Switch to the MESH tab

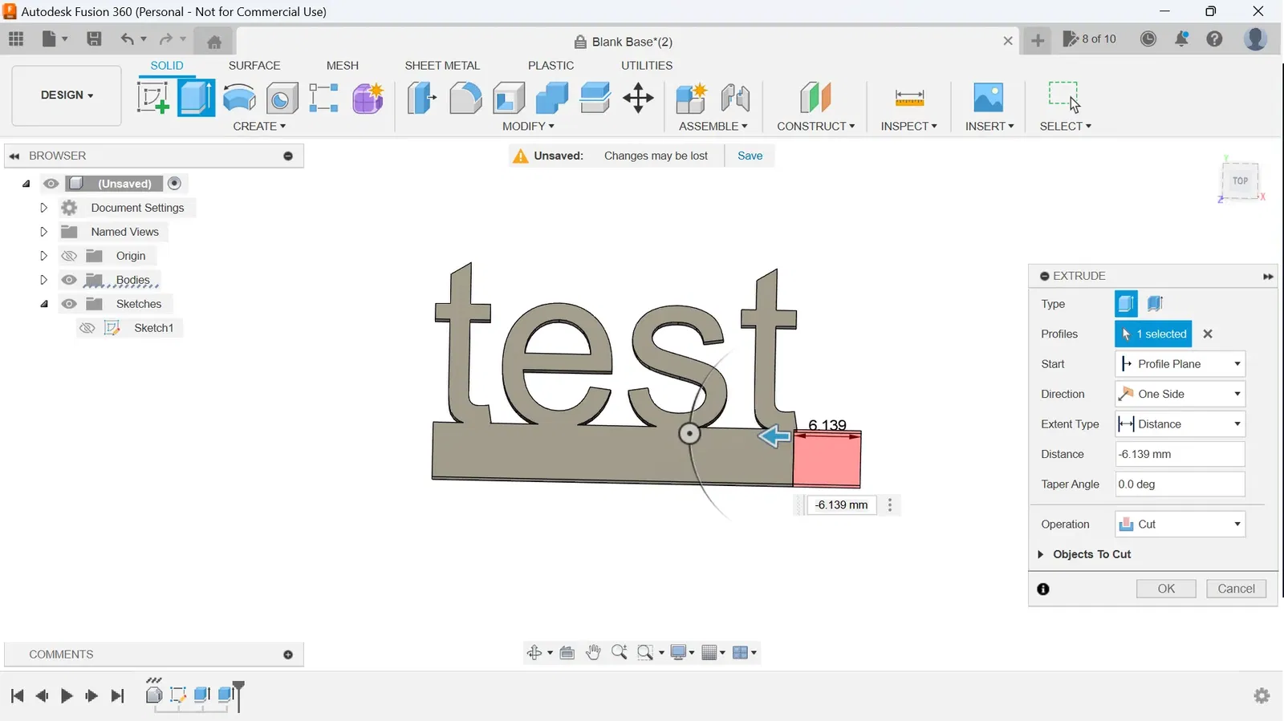[343, 66]
